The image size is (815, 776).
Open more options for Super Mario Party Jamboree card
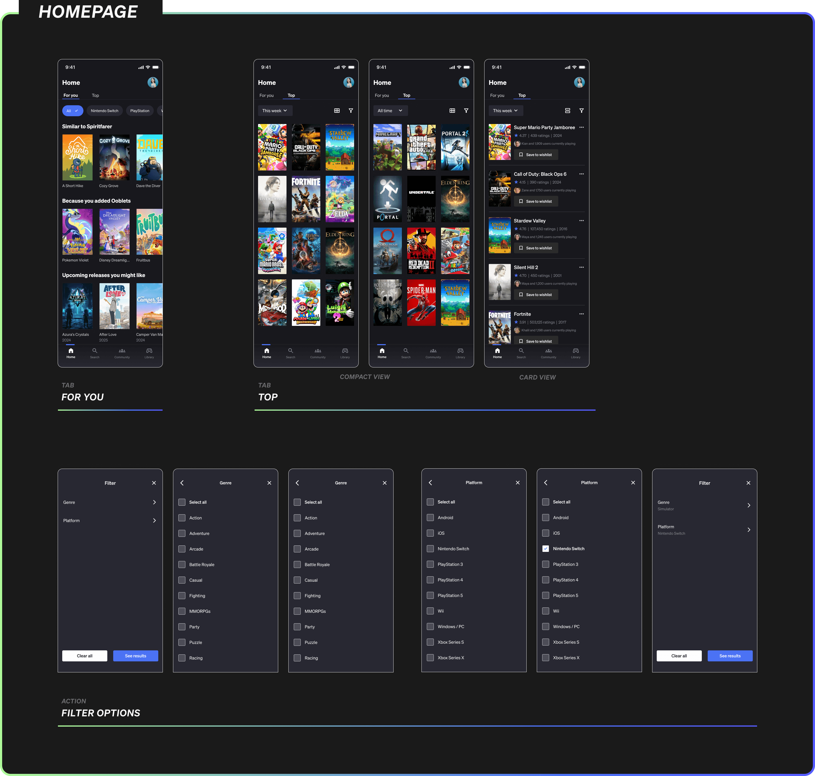point(581,127)
